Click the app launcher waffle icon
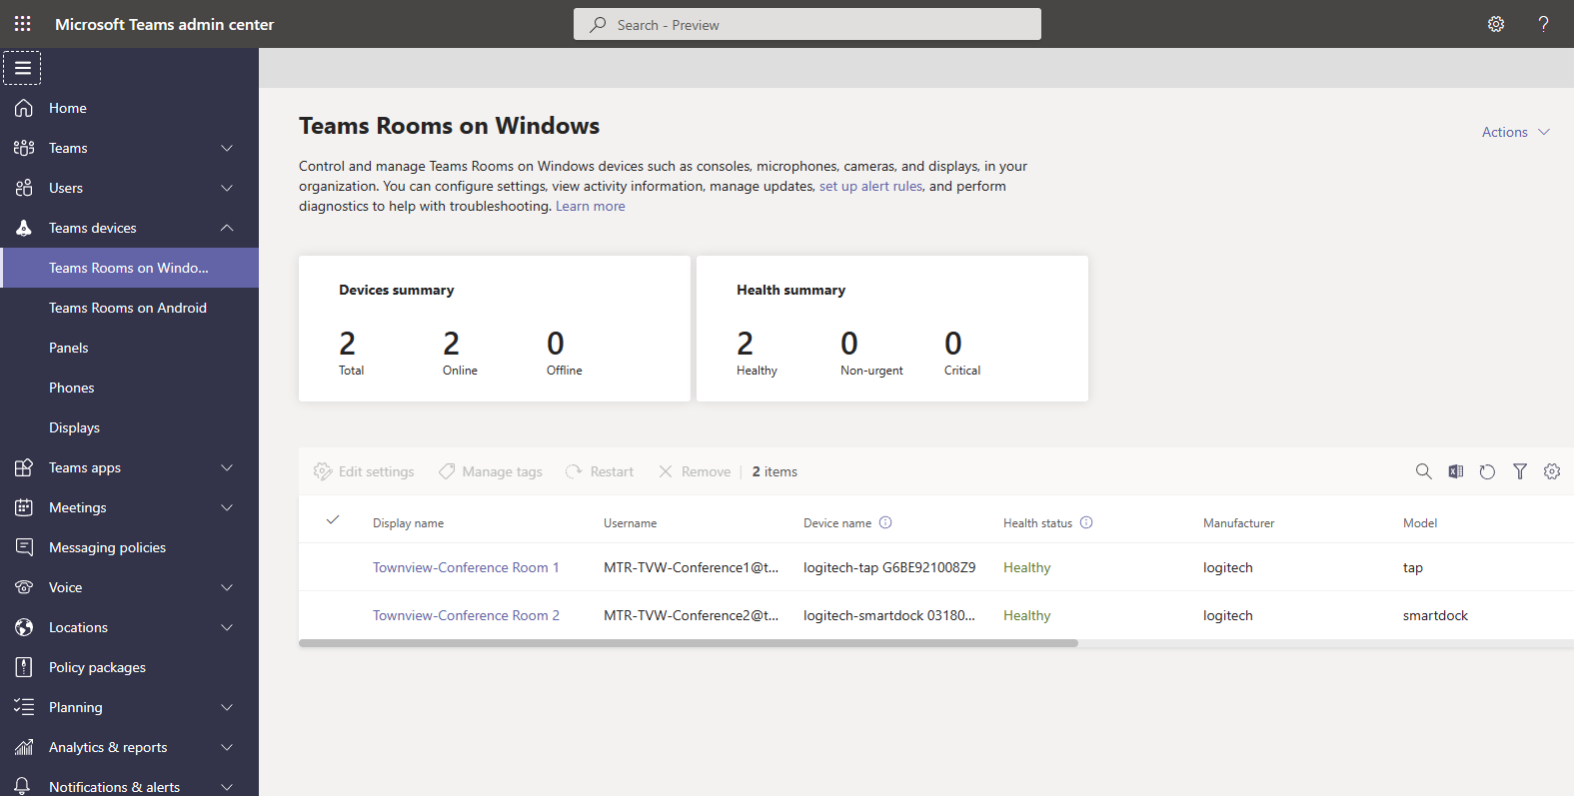The height and width of the screenshot is (796, 1574). click(x=23, y=24)
